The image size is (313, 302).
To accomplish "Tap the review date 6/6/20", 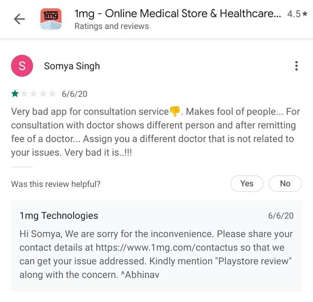I will point(74,94).
